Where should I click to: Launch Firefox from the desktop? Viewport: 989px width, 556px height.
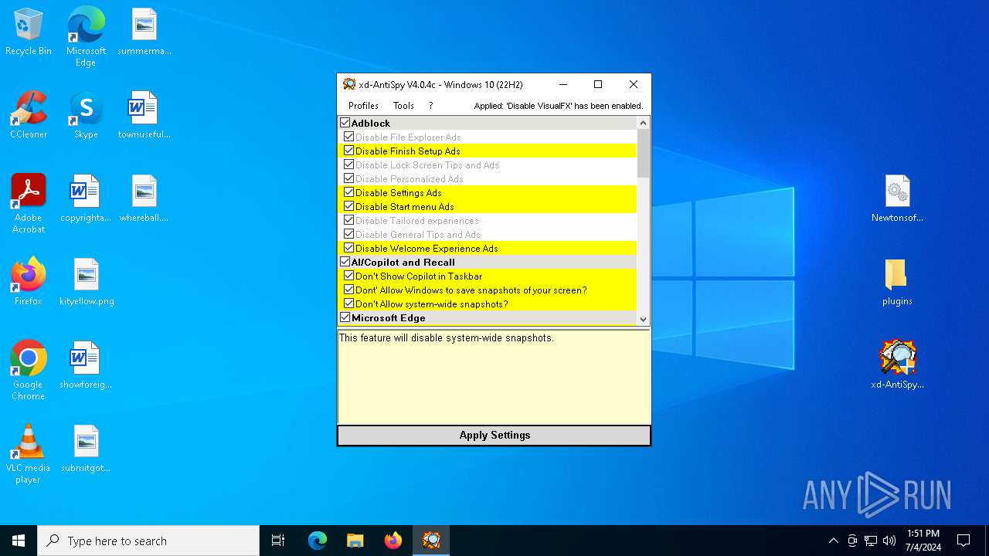(x=29, y=282)
